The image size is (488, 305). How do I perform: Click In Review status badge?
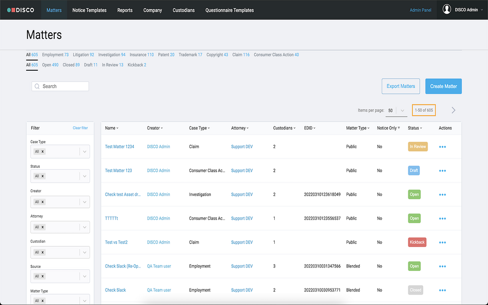[x=418, y=146]
